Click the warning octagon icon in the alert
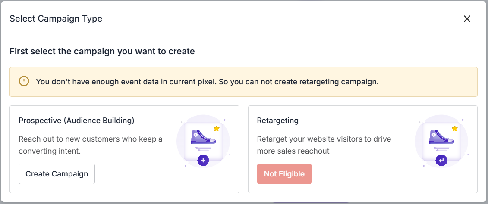Image resolution: width=488 pixels, height=204 pixels. point(24,81)
